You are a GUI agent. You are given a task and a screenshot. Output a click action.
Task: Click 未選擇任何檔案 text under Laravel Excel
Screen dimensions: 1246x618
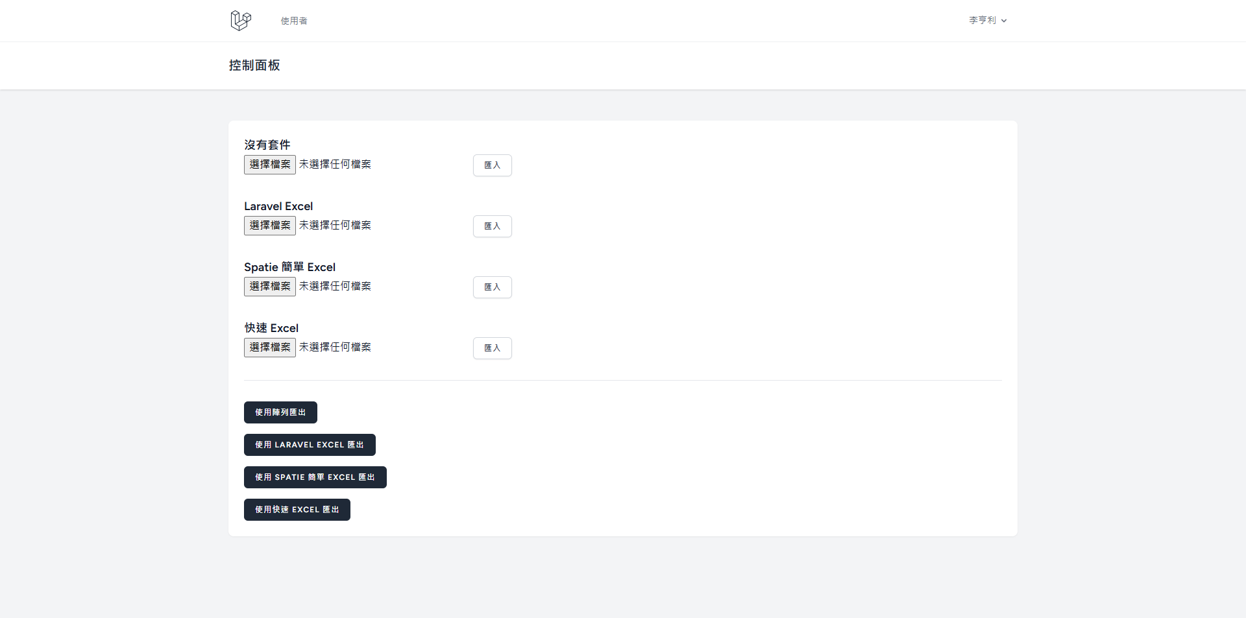(335, 226)
